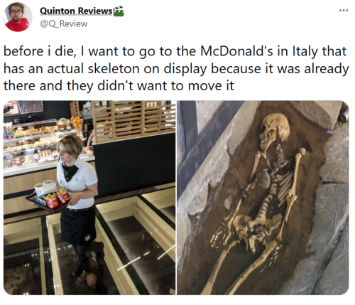
Task: Click the clapperboard emoji beside the name
Action: (x=119, y=11)
